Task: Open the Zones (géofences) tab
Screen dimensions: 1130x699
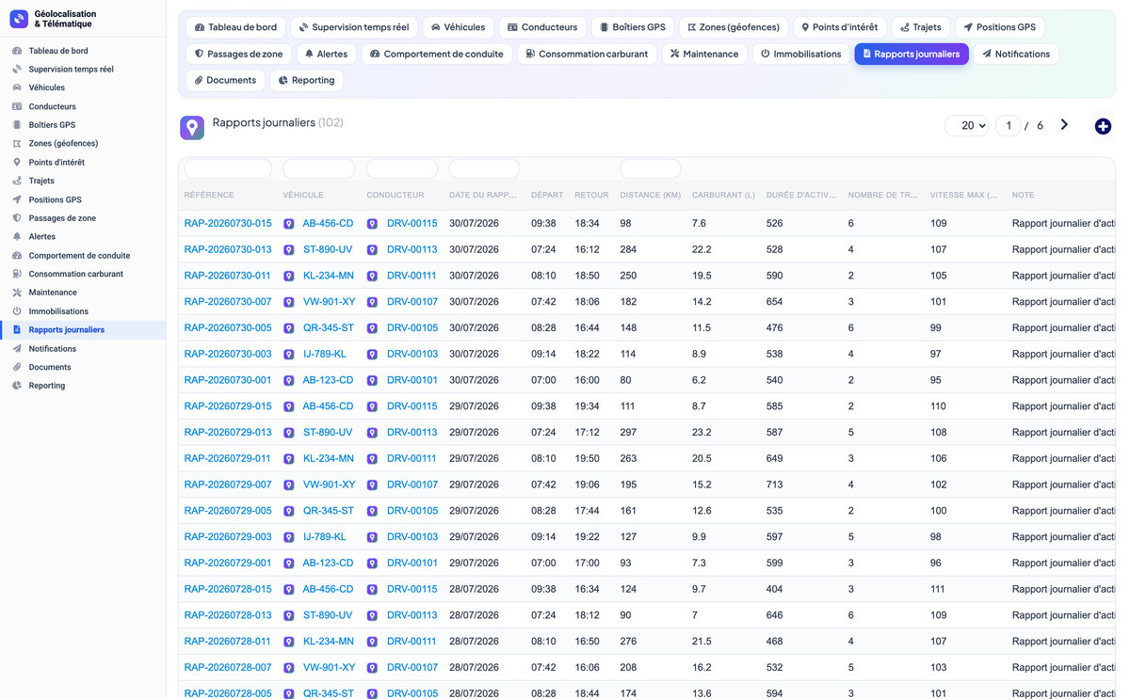Action: pos(734,27)
